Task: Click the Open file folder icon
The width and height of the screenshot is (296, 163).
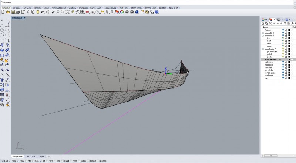Action: coord(7,12)
